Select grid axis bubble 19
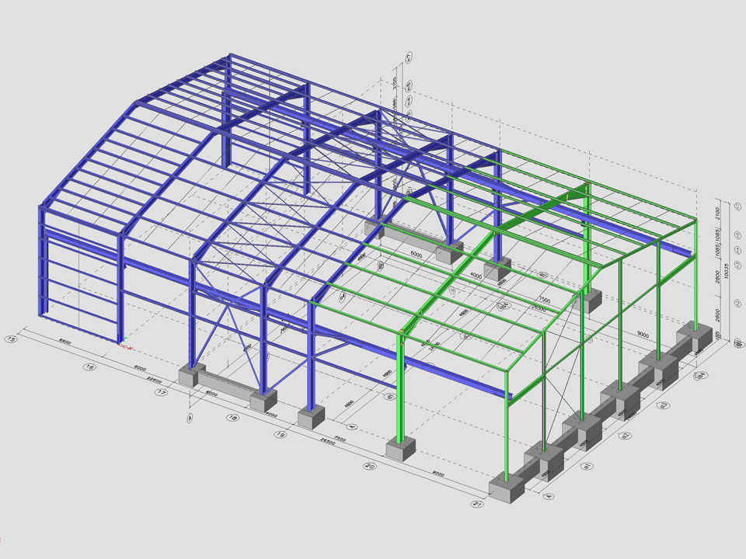The image size is (746, 559). [x=282, y=436]
